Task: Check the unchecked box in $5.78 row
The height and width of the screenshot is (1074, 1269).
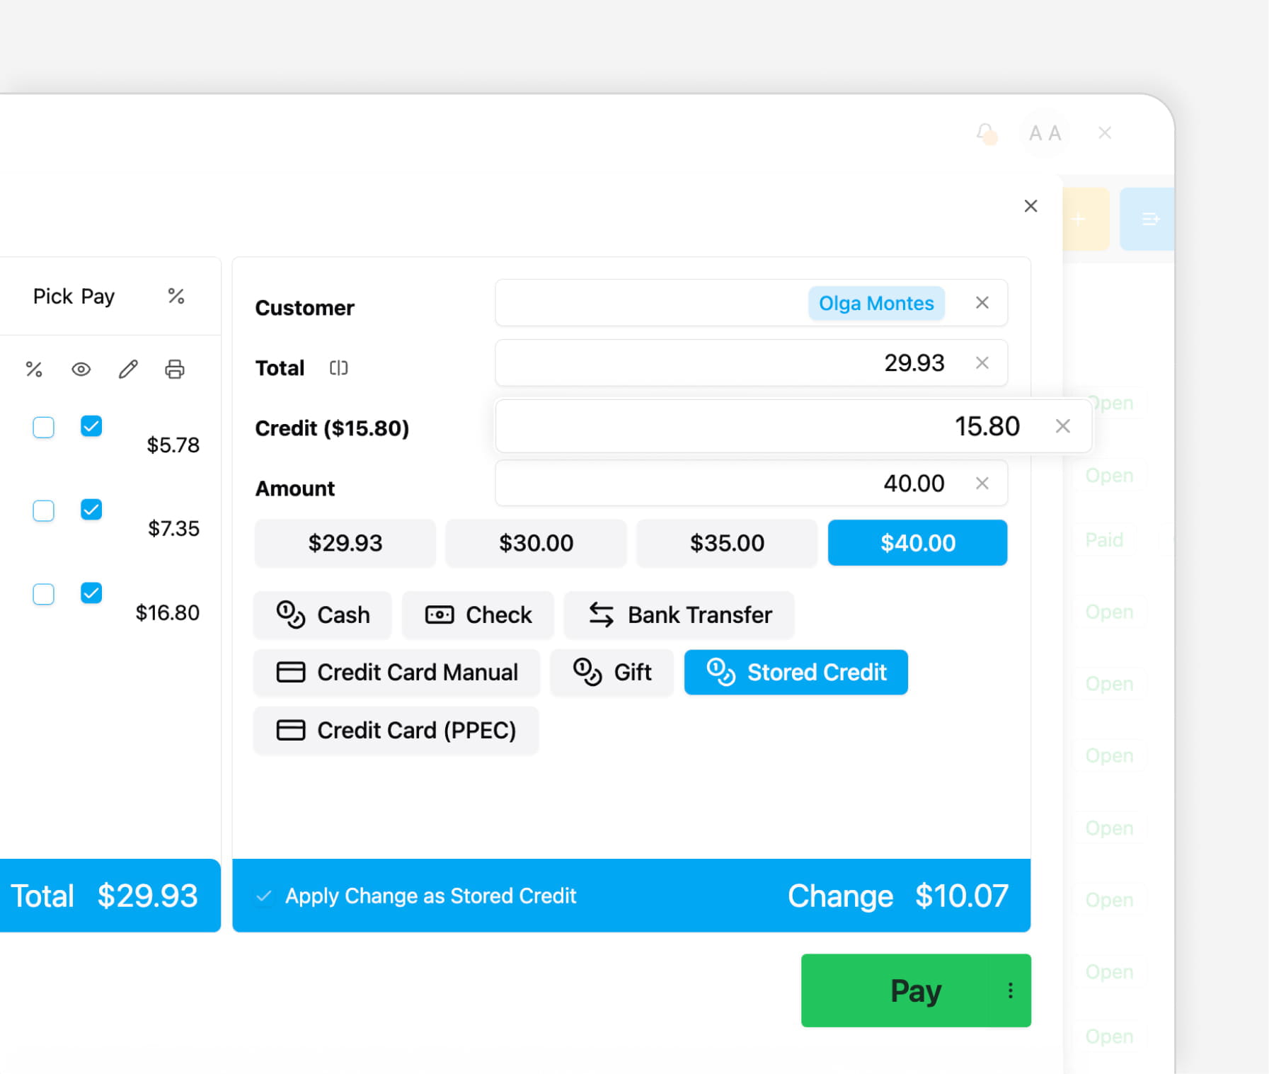Action: click(44, 427)
